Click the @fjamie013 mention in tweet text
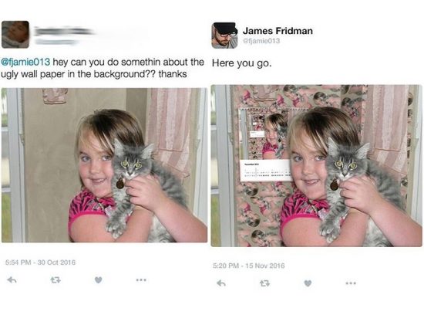This screenshot has height=315, width=424. click(x=25, y=62)
